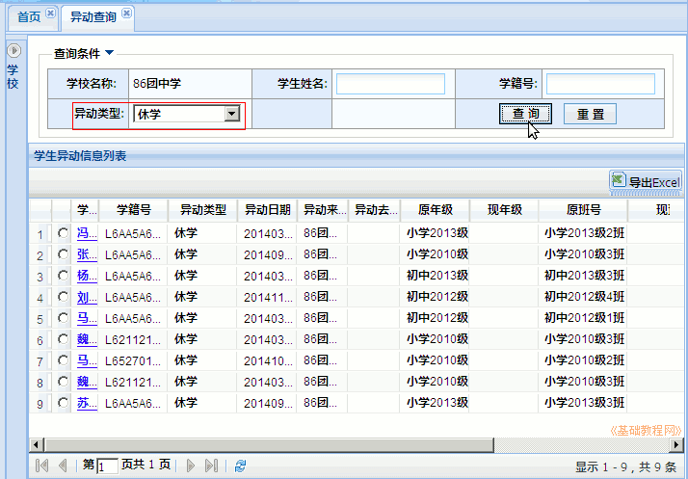Select radio button in row 5
This screenshot has height=479, width=688.
point(64,318)
